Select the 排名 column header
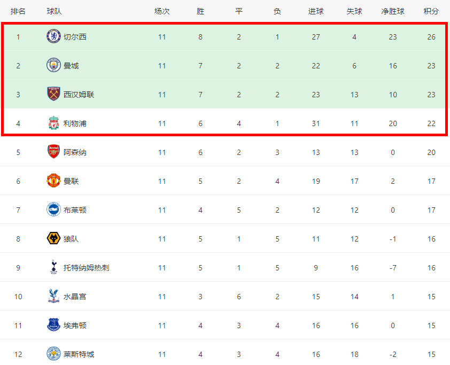450x365 pixels. 18,11
